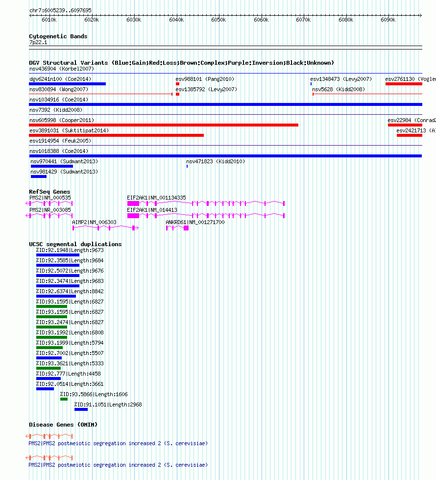Click the UCSC segmental duplications track title
Screen dimensions: 436x480
pos(75,244)
